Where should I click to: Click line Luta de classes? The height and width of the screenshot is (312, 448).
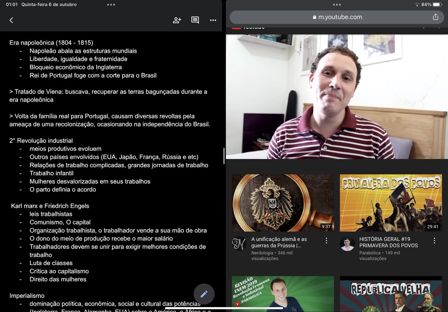pyautogui.click(x=51, y=263)
